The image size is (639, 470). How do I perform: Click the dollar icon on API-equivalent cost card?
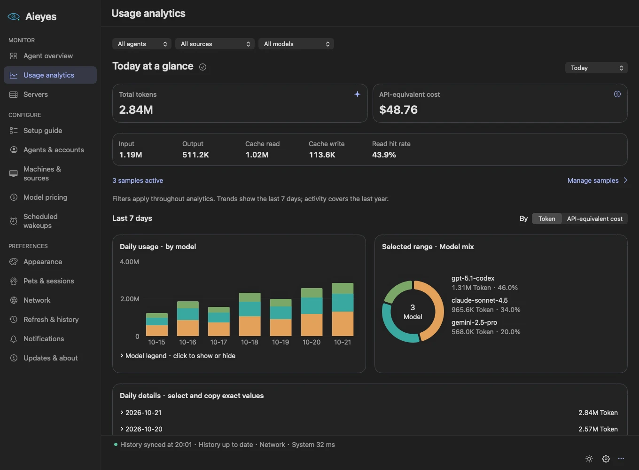click(x=617, y=94)
